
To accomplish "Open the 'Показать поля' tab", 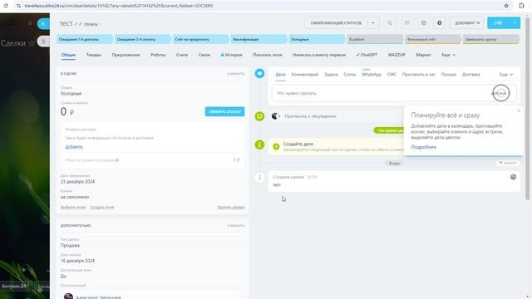I will pyautogui.click(x=268, y=55).
